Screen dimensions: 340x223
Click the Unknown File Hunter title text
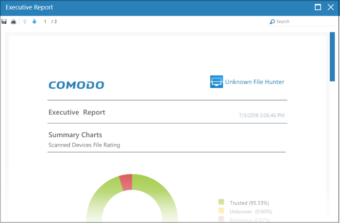pyautogui.click(x=255, y=82)
